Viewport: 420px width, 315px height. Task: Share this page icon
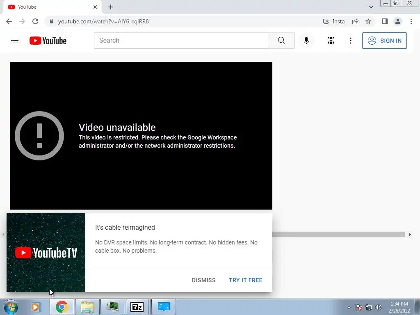[x=355, y=21]
